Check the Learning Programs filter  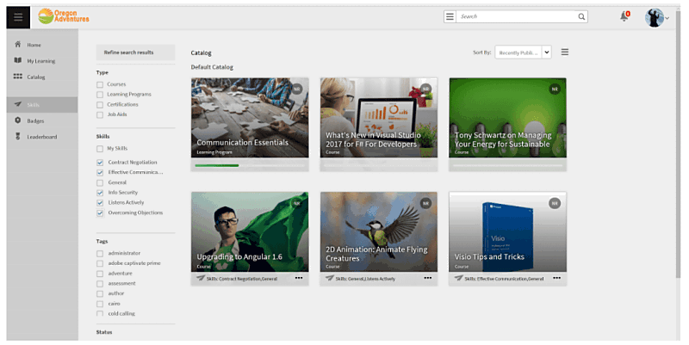[100, 95]
